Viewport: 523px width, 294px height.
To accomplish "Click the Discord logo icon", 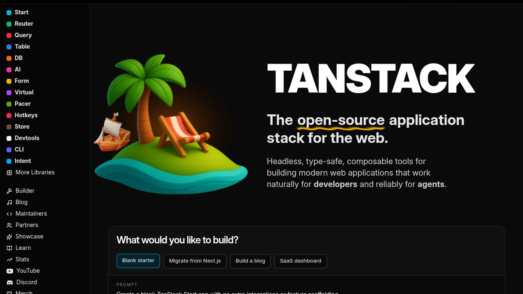I will point(10,283).
